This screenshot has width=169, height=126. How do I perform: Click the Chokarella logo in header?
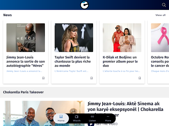point(84,5)
